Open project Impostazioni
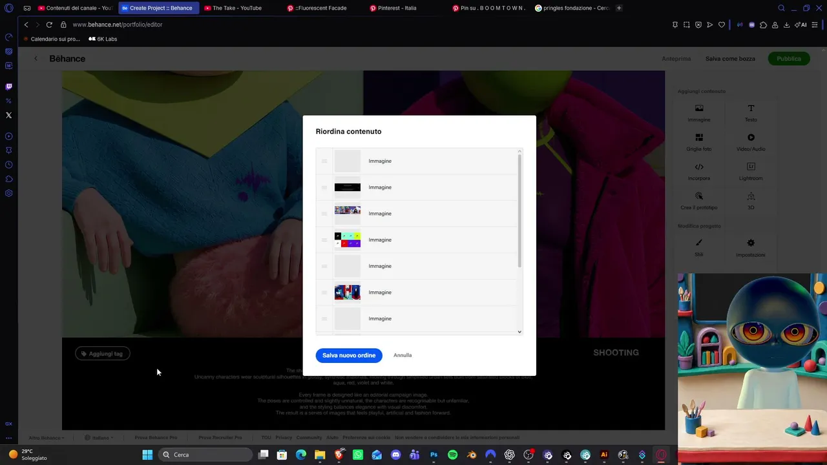The height and width of the screenshot is (465, 827). (x=751, y=248)
